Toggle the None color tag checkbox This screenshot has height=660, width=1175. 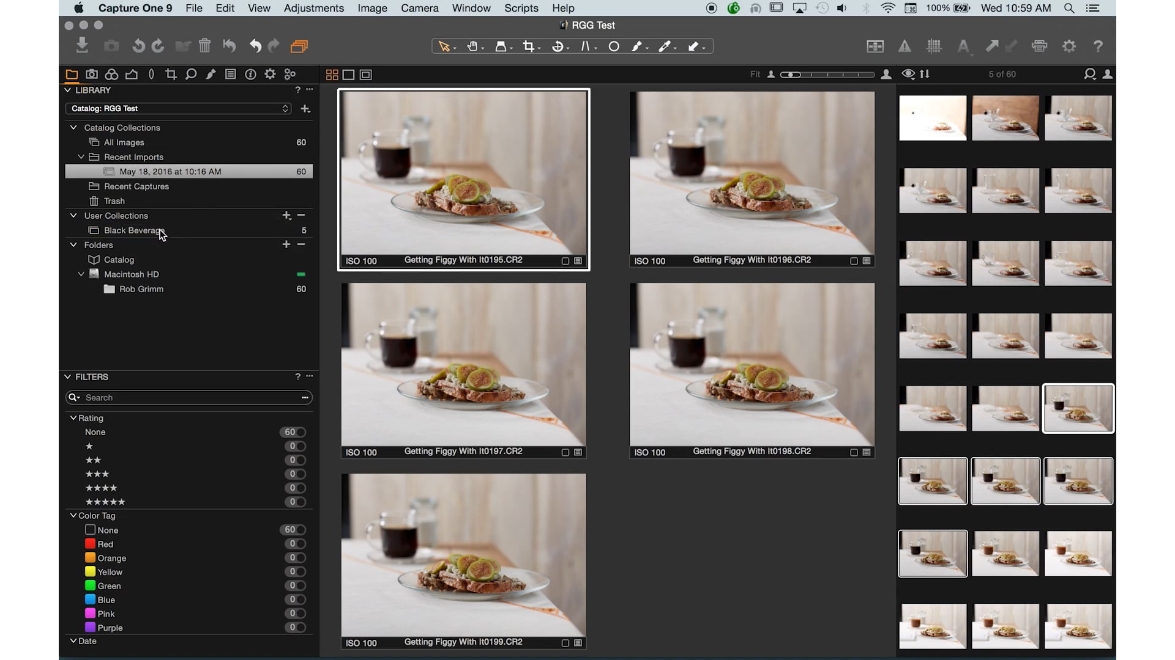pyautogui.click(x=90, y=530)
